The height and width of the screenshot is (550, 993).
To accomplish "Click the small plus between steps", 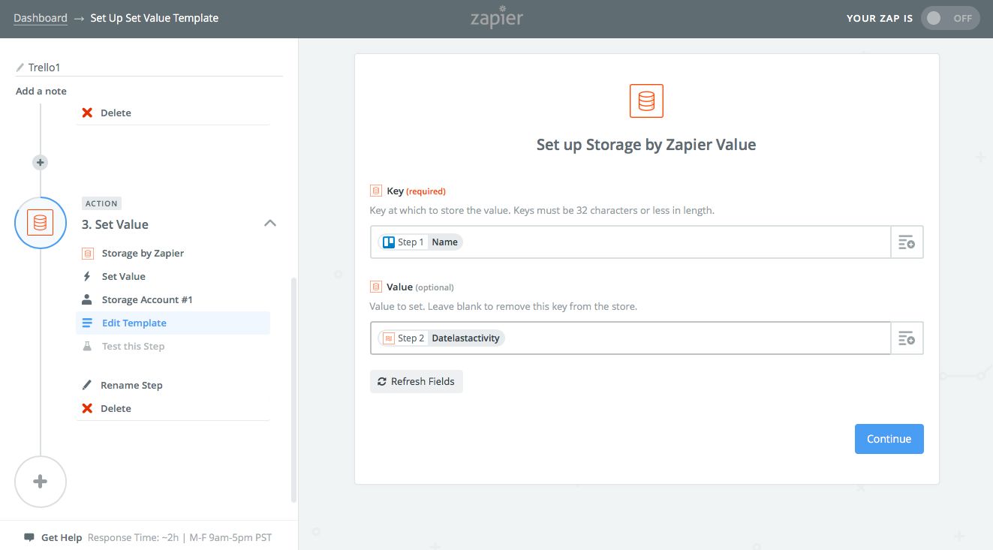I will (41, 162).
